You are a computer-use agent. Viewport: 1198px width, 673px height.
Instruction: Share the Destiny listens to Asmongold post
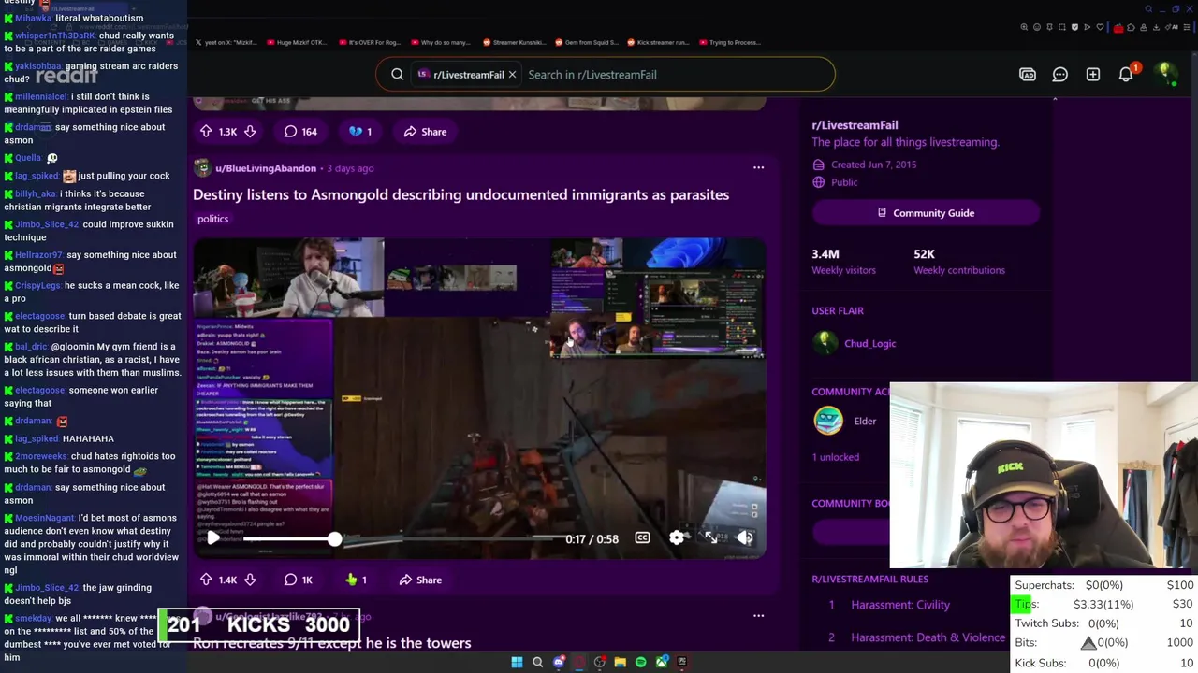pos(420,580)
